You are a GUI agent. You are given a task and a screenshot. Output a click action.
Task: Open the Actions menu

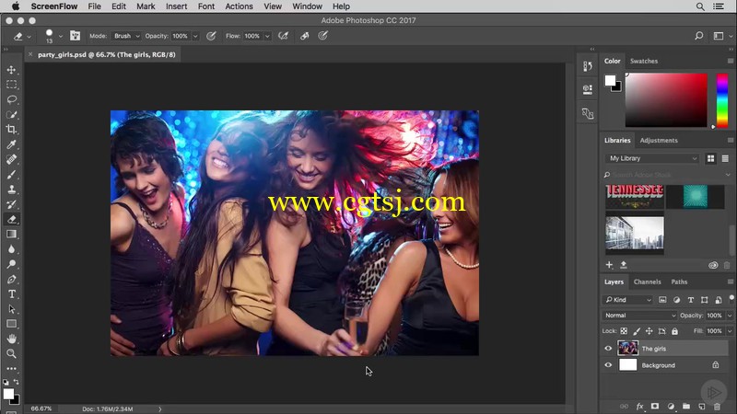click(x=239, y=6)
